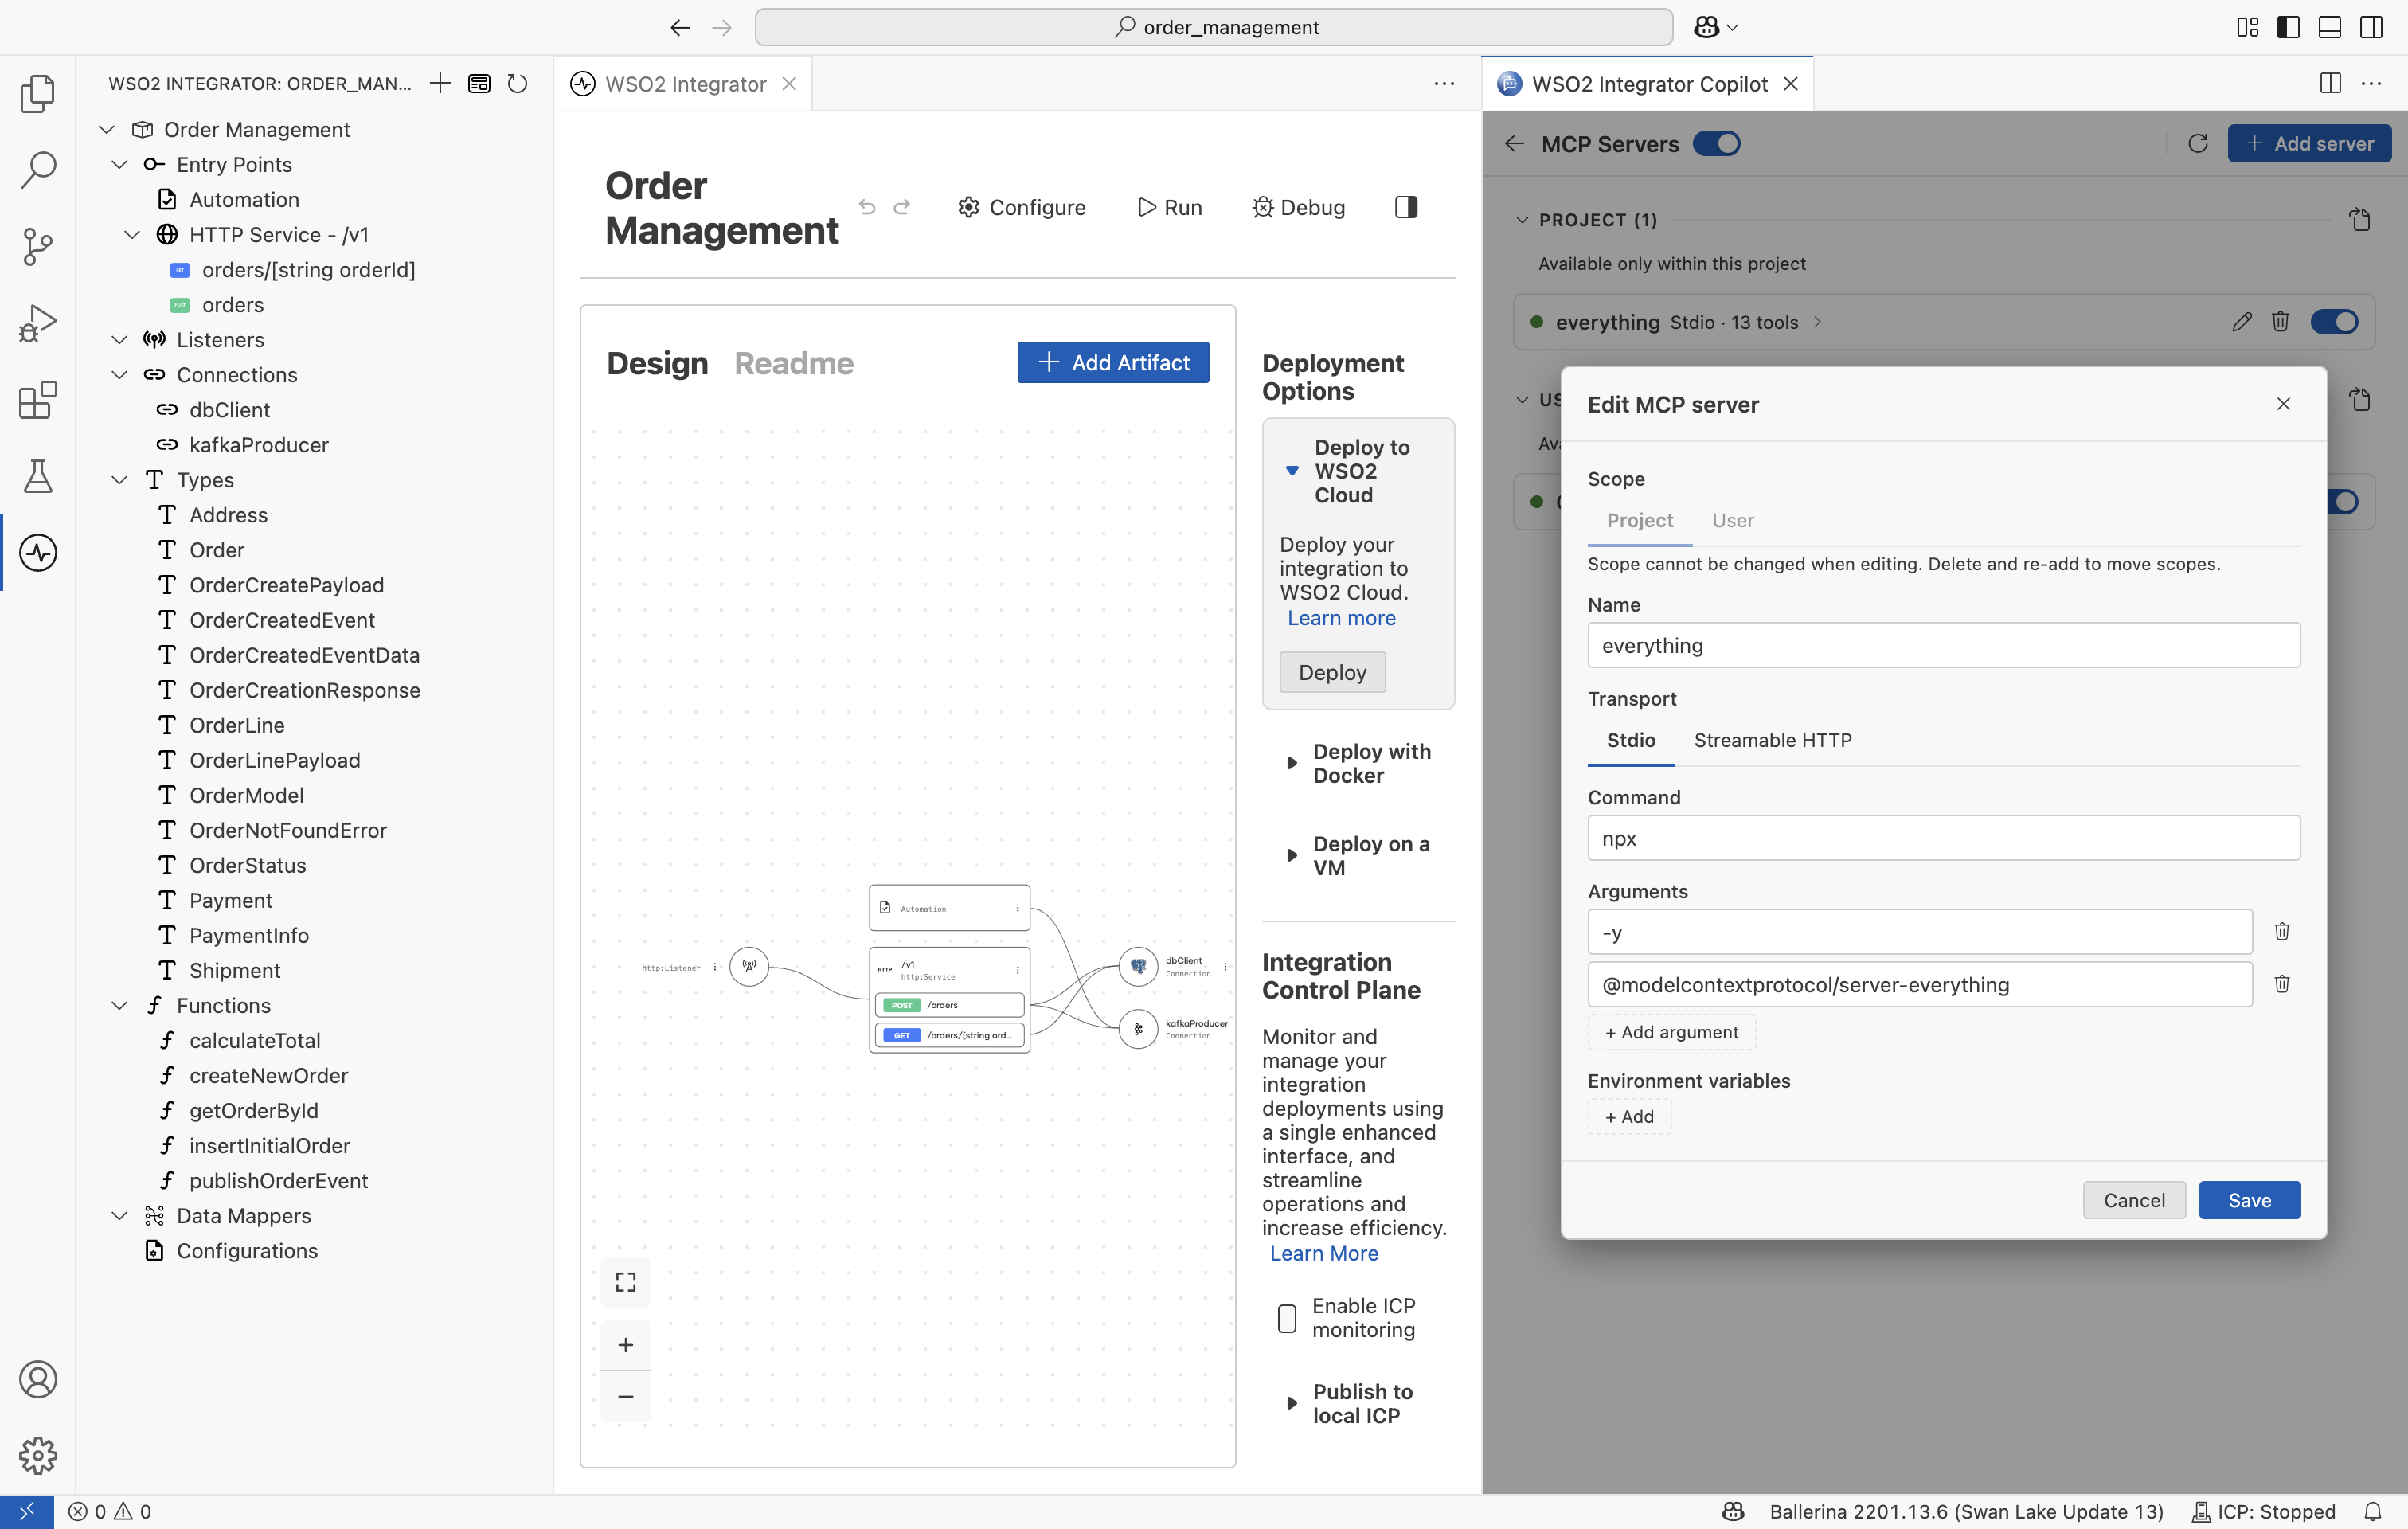This screenshot has height=1529, width=2408.
Task: Open Run and Debug view
Action: [x=38, y=323]
